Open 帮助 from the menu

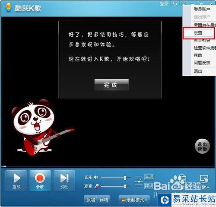click(198, 55)
